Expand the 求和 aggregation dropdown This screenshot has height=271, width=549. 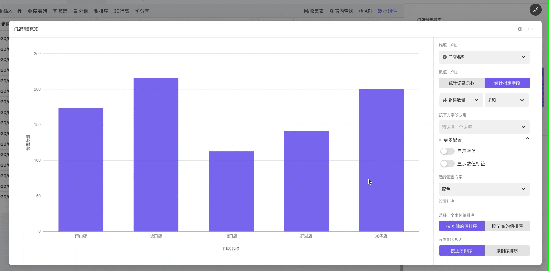tap(506, 100)
